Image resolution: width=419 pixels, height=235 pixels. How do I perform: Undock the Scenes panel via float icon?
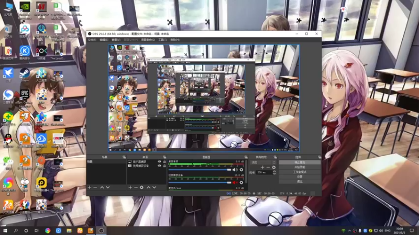[x=124, y=157]
